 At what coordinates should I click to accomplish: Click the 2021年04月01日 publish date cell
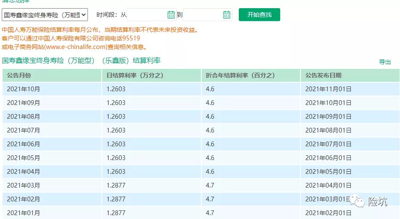[350, 185]
